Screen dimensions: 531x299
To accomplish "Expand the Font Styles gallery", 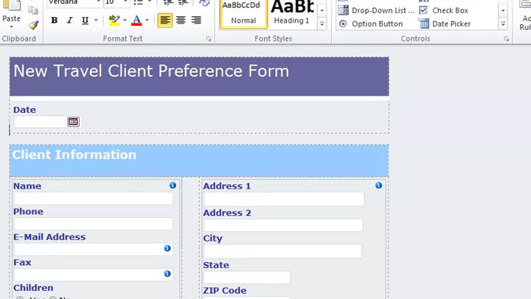I will pyautogui.click(x=322, y=24).
